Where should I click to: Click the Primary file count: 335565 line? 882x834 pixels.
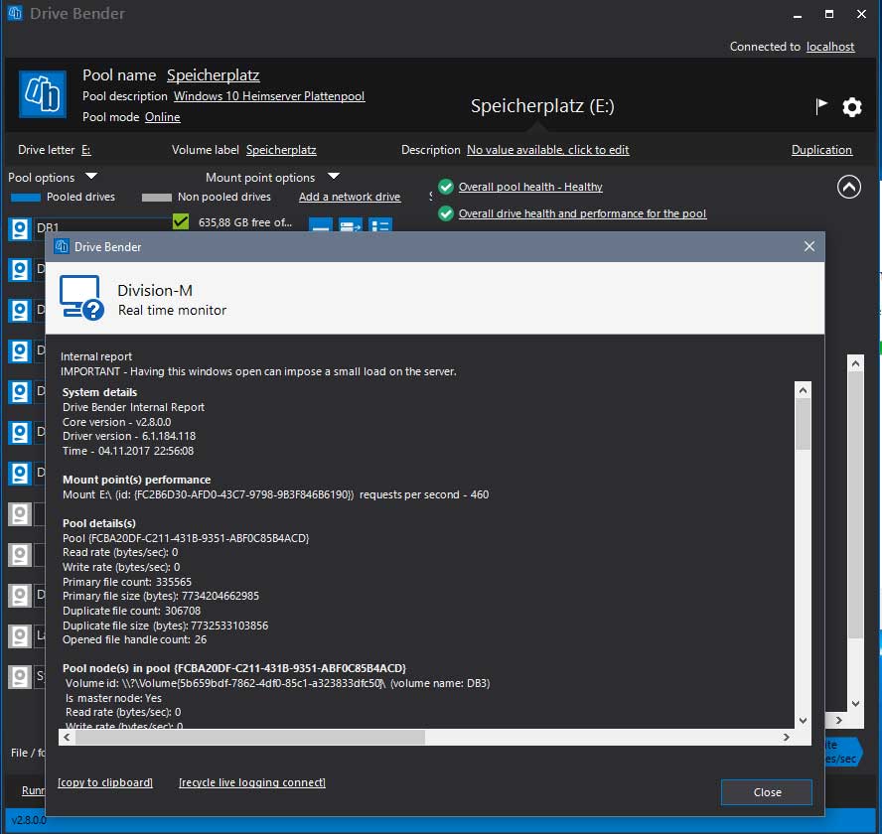coord(127,582)
